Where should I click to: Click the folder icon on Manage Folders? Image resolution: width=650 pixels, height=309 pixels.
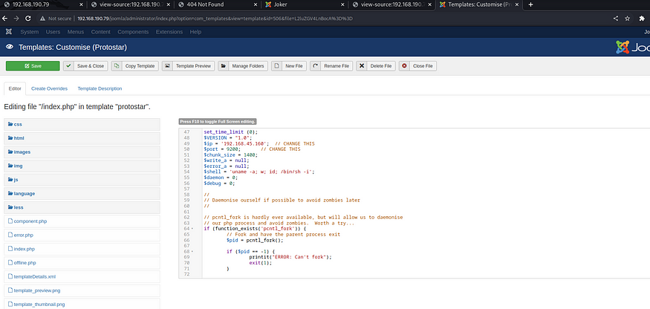pos(224,66)
